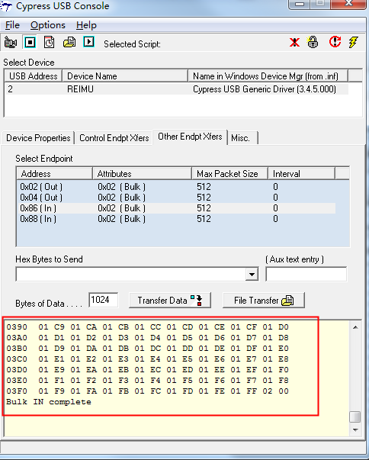The width and height of the screenshot is (369, 460).
Task: Click output pane scroll down arrow
Action: [x=355, y=429]
